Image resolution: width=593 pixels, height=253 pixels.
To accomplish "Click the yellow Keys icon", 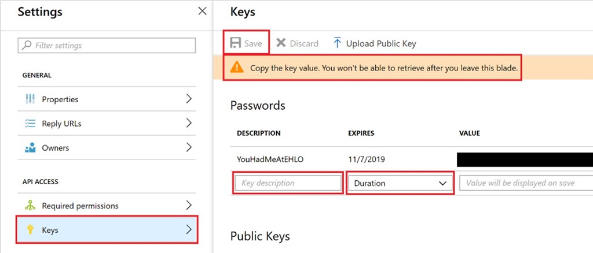I will pyautogui.click(x=31, y=230).
